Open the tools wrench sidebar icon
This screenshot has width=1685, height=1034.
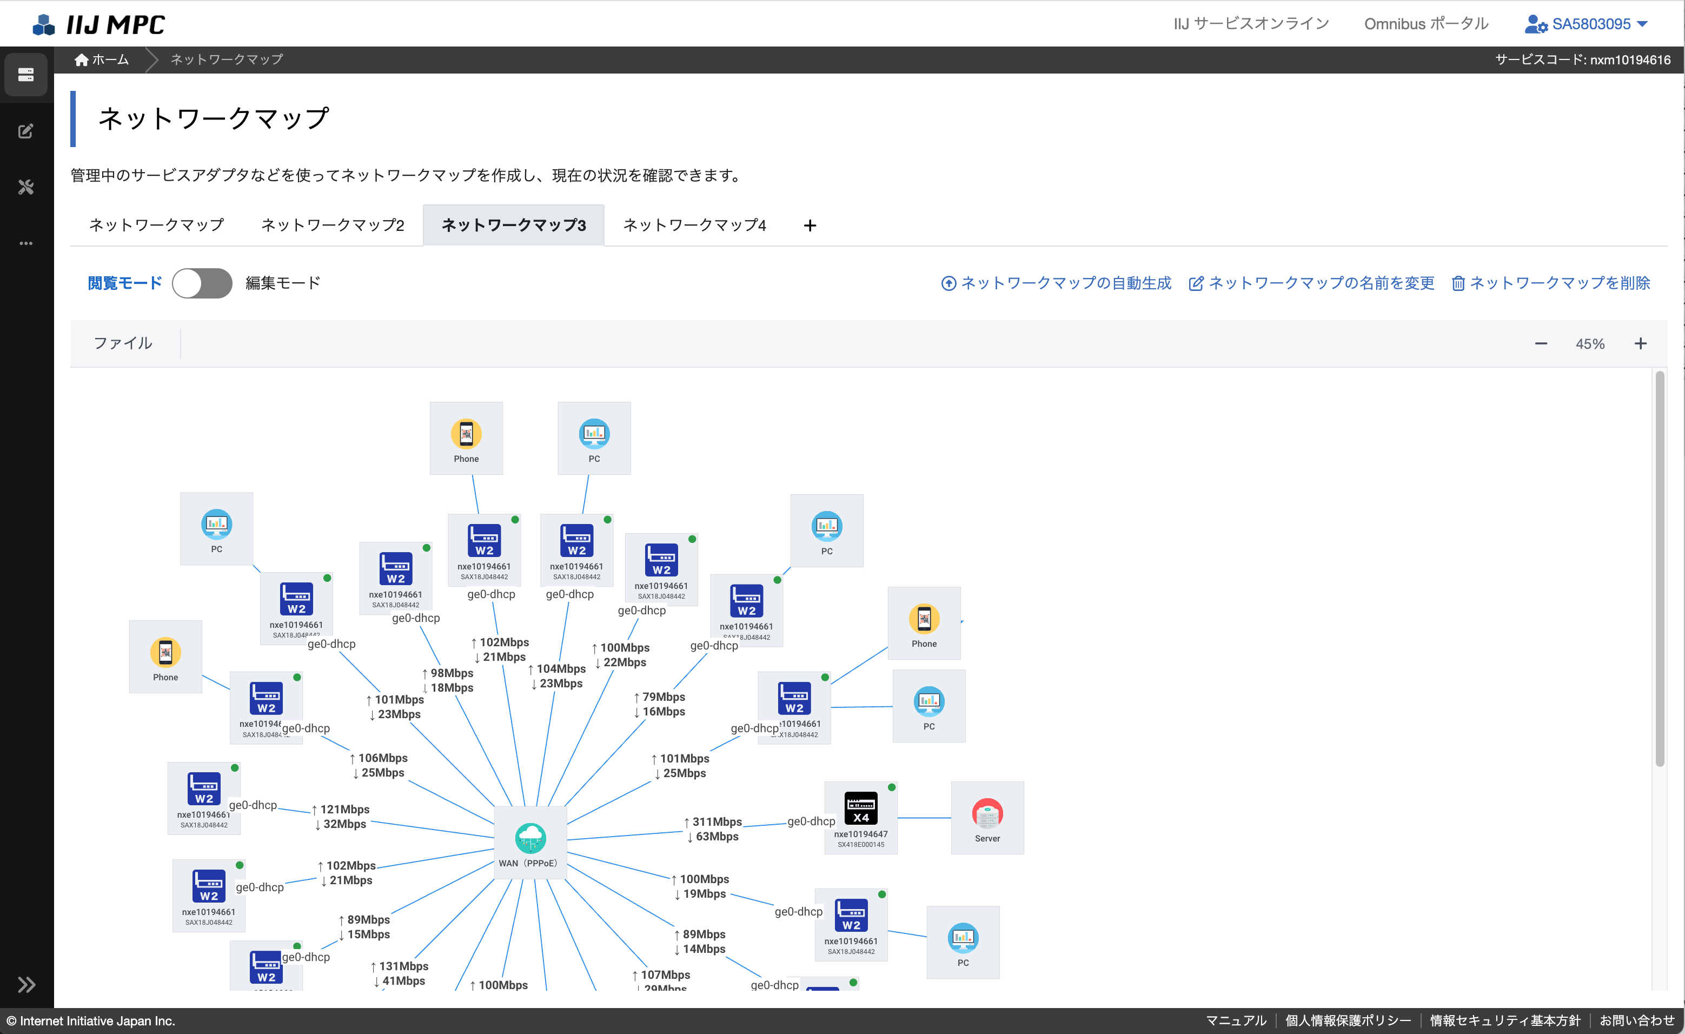click(26, 187)
